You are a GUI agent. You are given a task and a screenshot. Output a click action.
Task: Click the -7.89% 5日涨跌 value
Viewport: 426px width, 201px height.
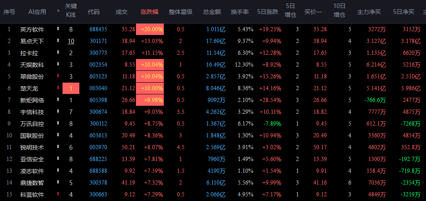pyautogui.click(x=272, y=124)
